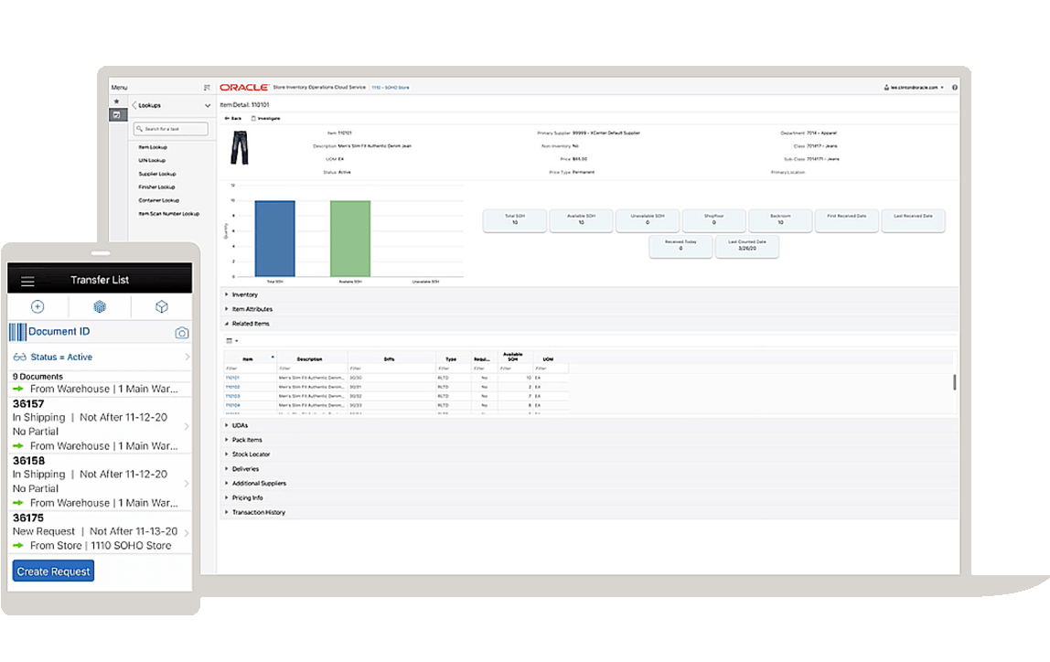Screen dimensions: 1050x662
Task: Click the Favorites star in the sidebar
Action: tap(117, 99)
